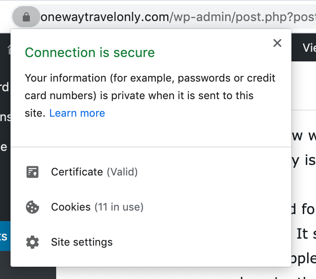Click the Site settings gear icon
Viewport: 316px width, 279px height.
click(32, 242)
